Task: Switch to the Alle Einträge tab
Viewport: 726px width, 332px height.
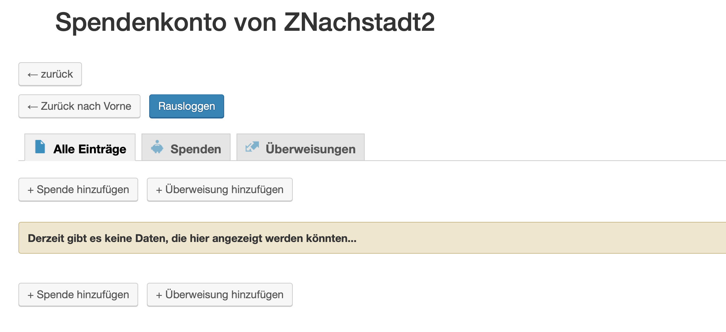Action: click(x=90, y=149)
